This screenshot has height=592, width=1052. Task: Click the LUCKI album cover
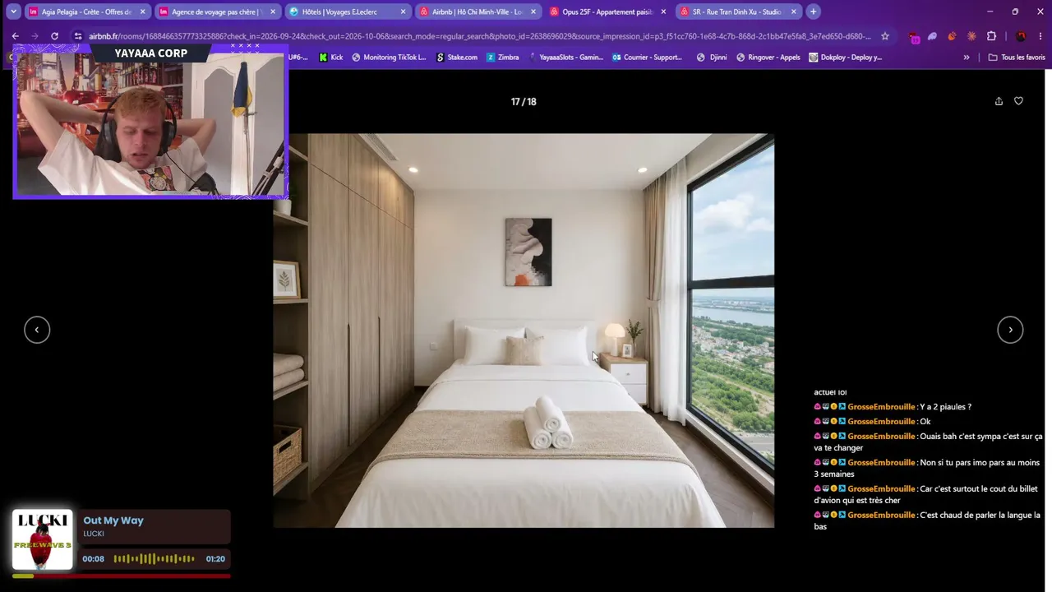click(x=43, y=539)
